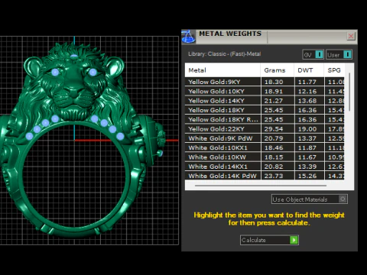Click the 15.26 DWT value
This screenshot has height=275, width=367.
tap(307, 176)
